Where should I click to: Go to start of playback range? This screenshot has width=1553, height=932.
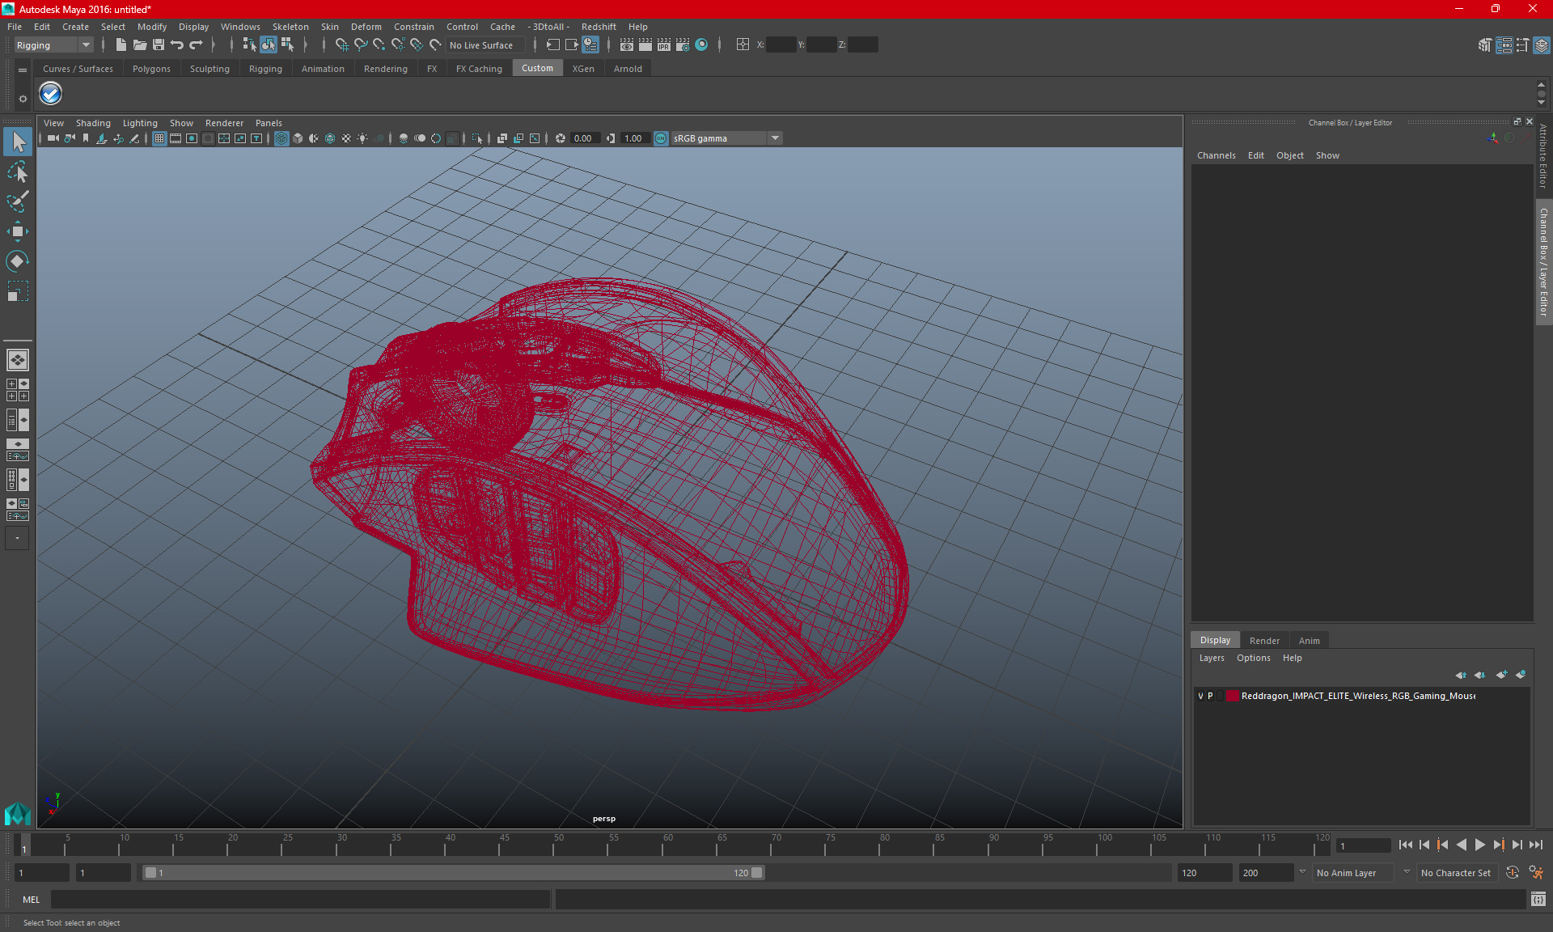pyautogui.click(x=1406, y=845)
